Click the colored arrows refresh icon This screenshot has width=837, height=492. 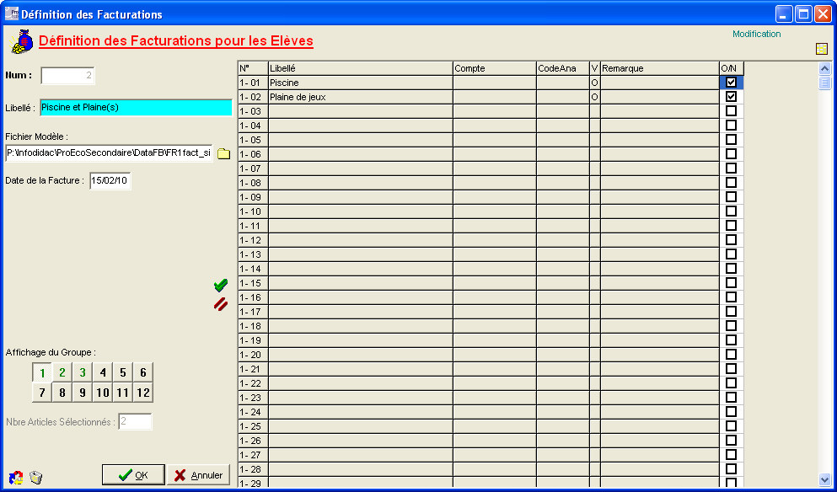(x=16, y=477)
